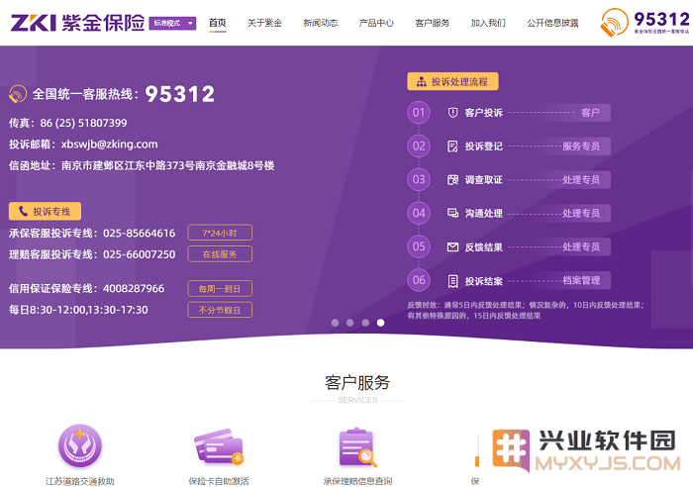The image size is (693, 487).
Task: Click the orange phone icon in header
Action: [615, 22]
